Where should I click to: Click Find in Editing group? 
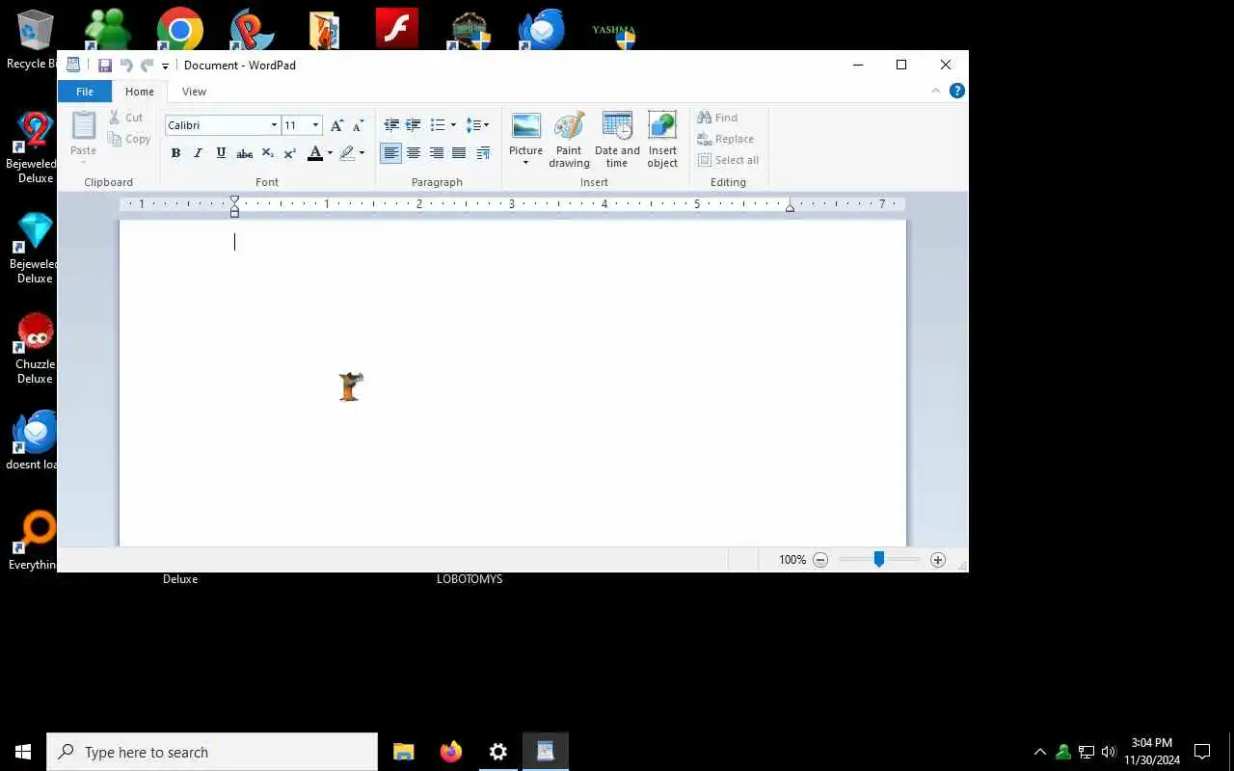[717, 118]
